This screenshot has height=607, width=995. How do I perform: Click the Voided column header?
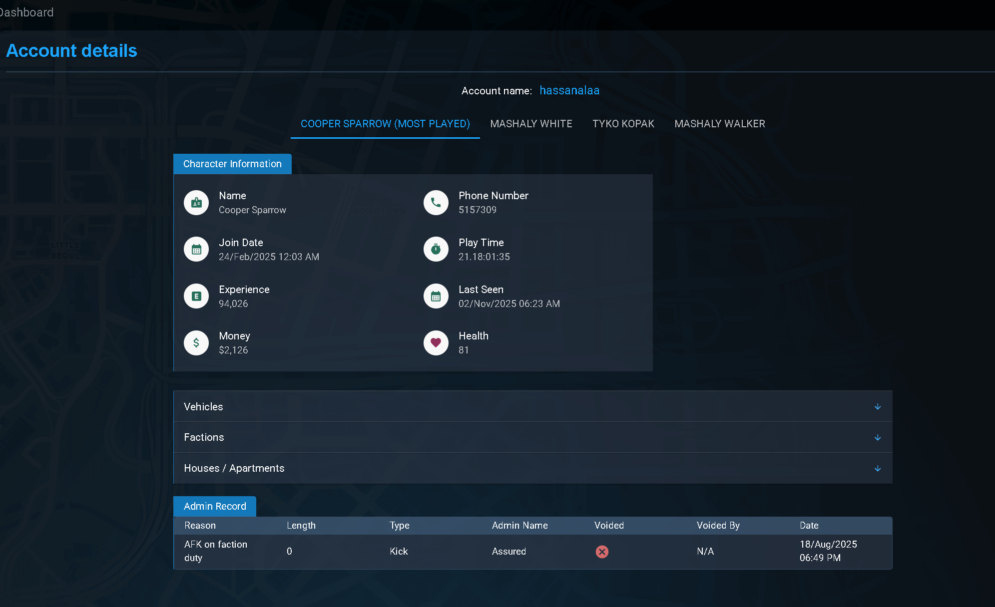tap(609, 526)
